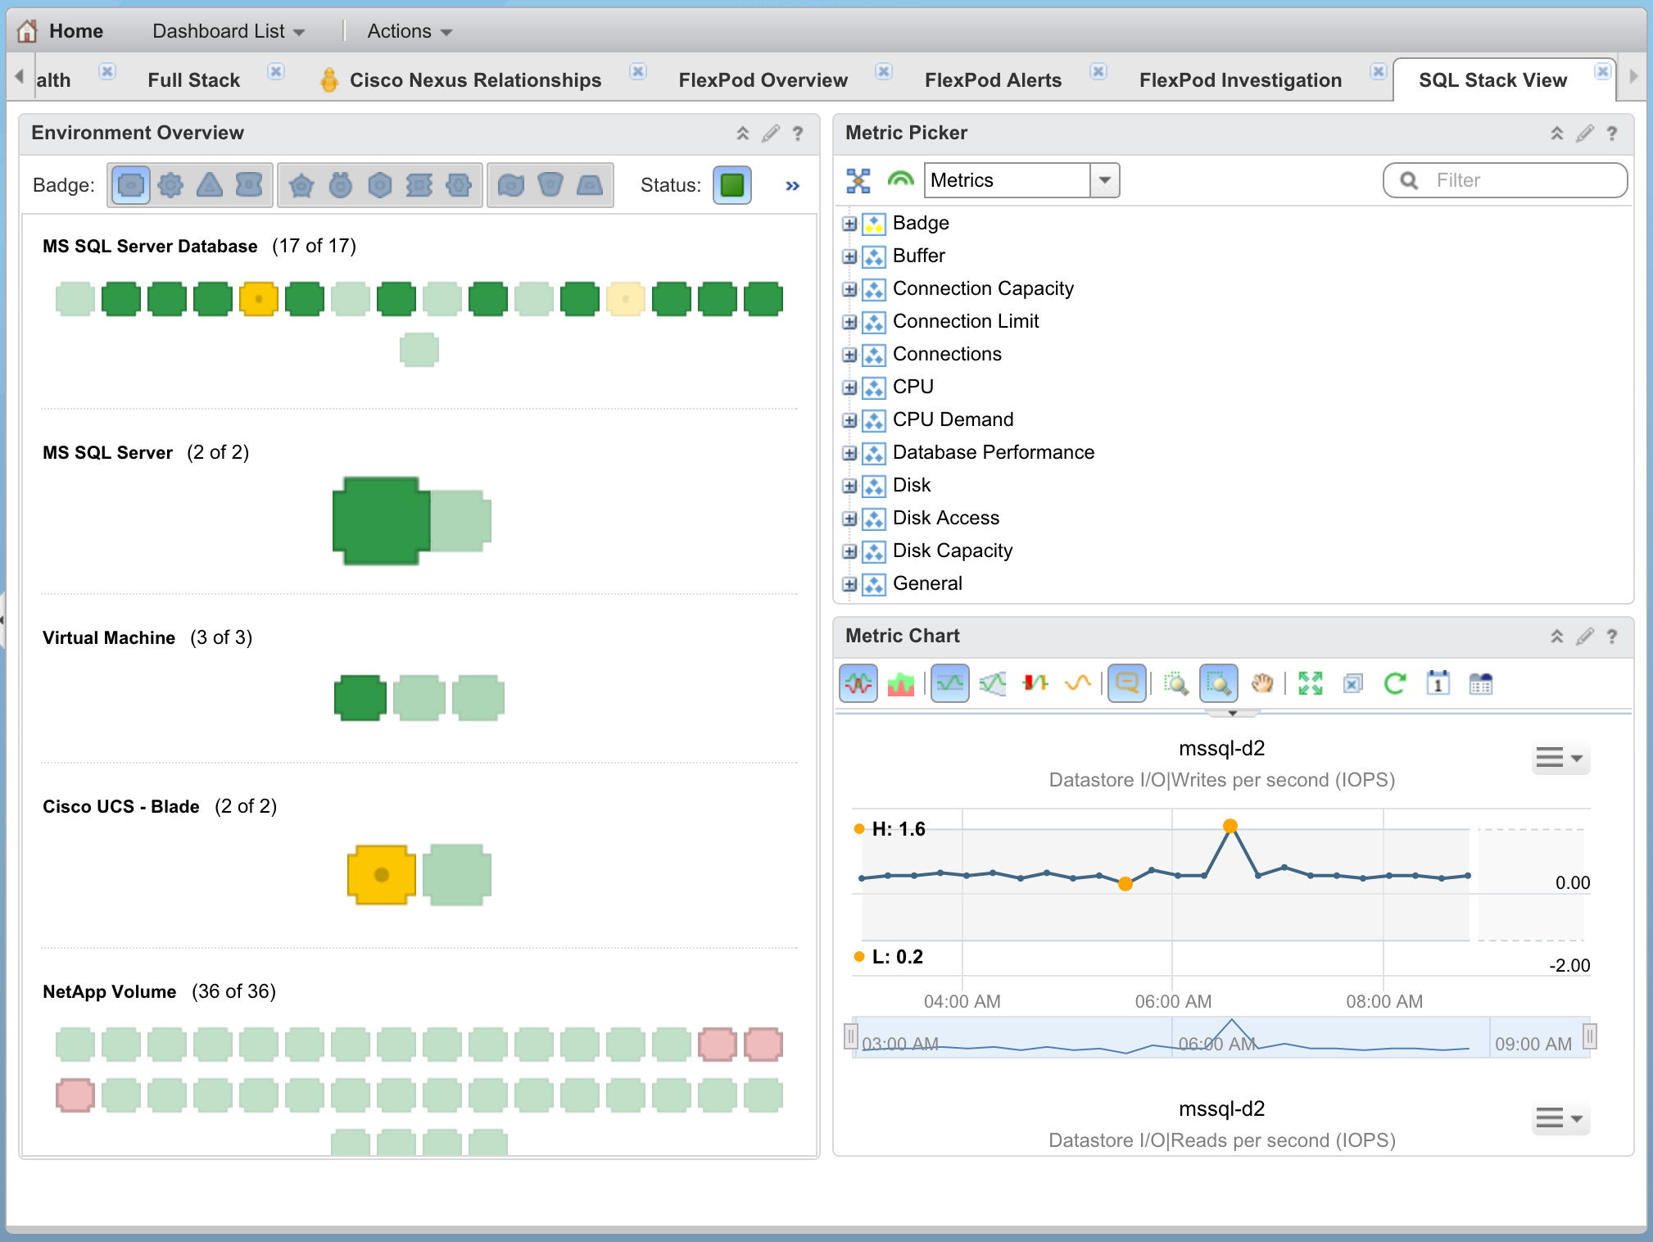Click the orange trend line icon

click(x=1078, y=683)
